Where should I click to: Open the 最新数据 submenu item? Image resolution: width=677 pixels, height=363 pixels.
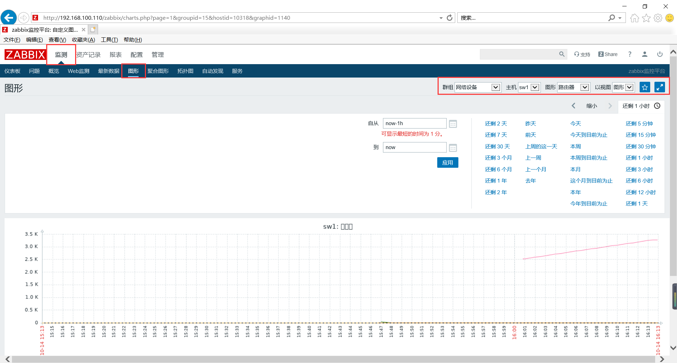point(109,71)
